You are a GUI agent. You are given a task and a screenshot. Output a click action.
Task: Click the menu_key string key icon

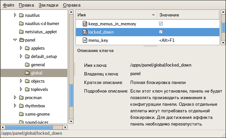[85, 41]
